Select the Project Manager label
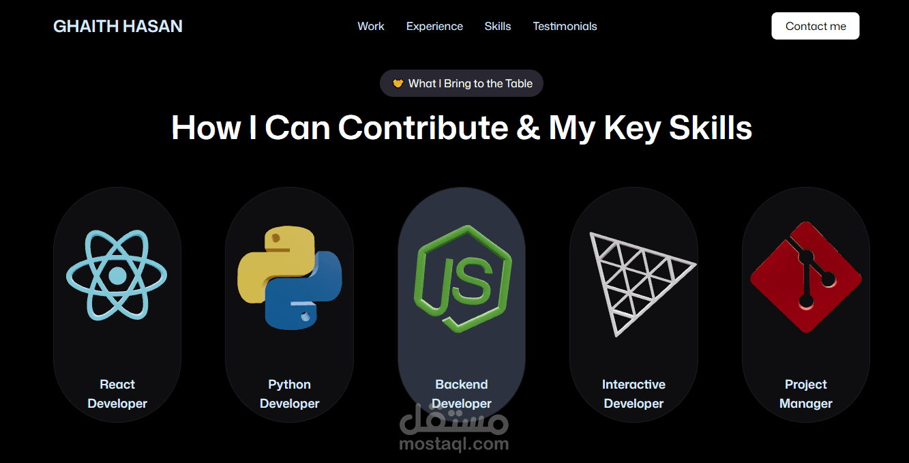This screenshot has width=909, height=463. point(806,393)
